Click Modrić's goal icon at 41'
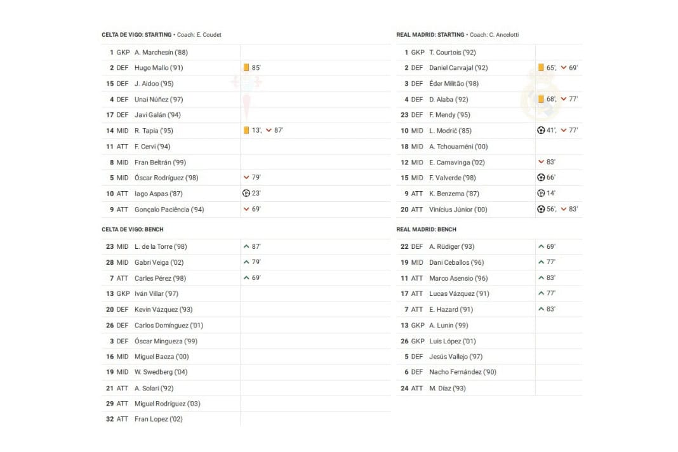 tap(541, 130)
